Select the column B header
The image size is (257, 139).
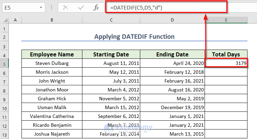tap(52, 20)
